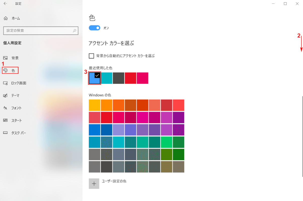
Task: Open the タスク バー (Taskbar) section
Action: click(x=15, y=133)
